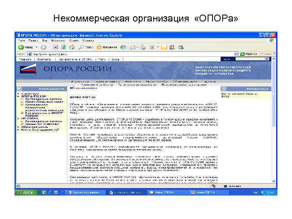Open the File menu
Image resolution: width=292 pixels, height=219 pixels.
pyautogui.click(x=21, y=41)
